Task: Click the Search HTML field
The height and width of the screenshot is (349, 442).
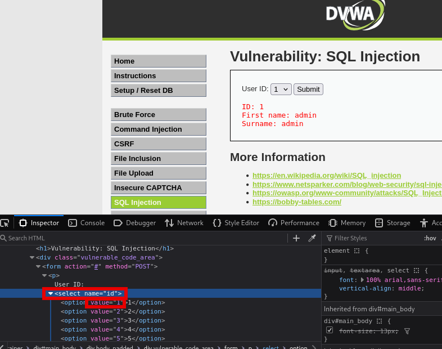Action: (x=144, y=238)
